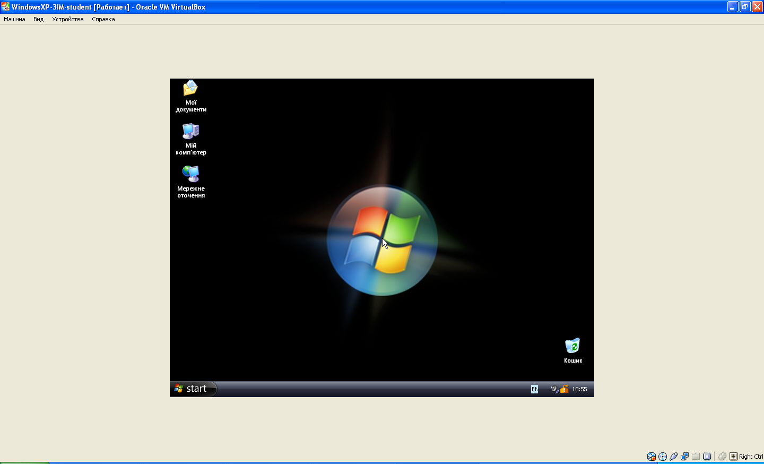Click the virtualization CPU chip status icon
The height and width of the screenshot is (464, 764).
point(707,457)
